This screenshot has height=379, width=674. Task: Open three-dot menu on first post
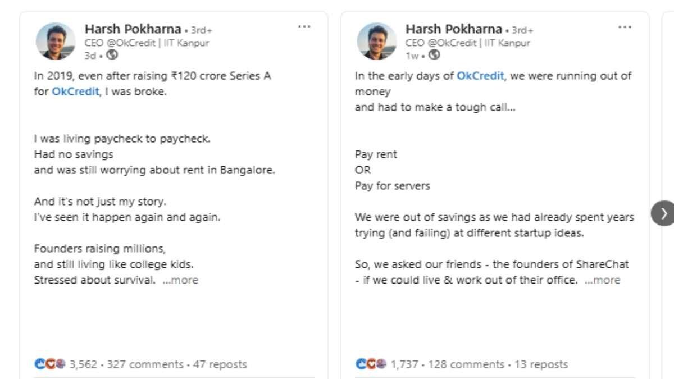coord(304,27)
